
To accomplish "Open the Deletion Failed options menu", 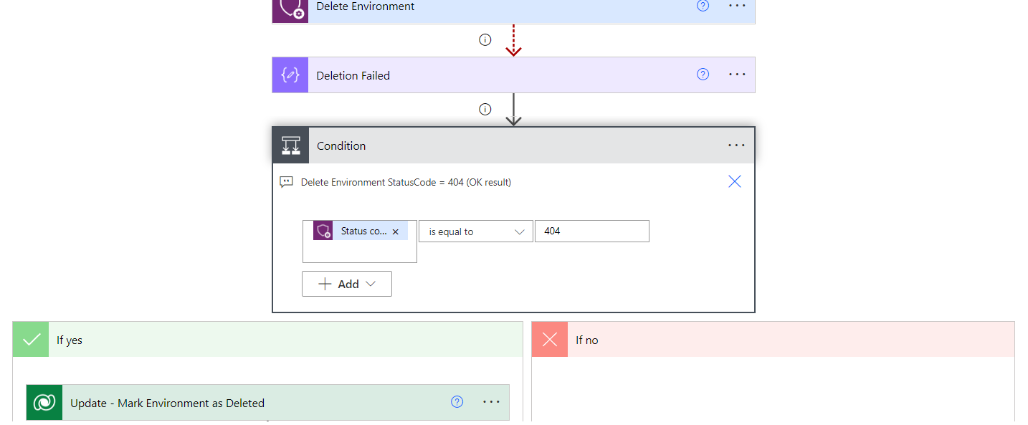I will pyautogui.click(x=736, y=74).
